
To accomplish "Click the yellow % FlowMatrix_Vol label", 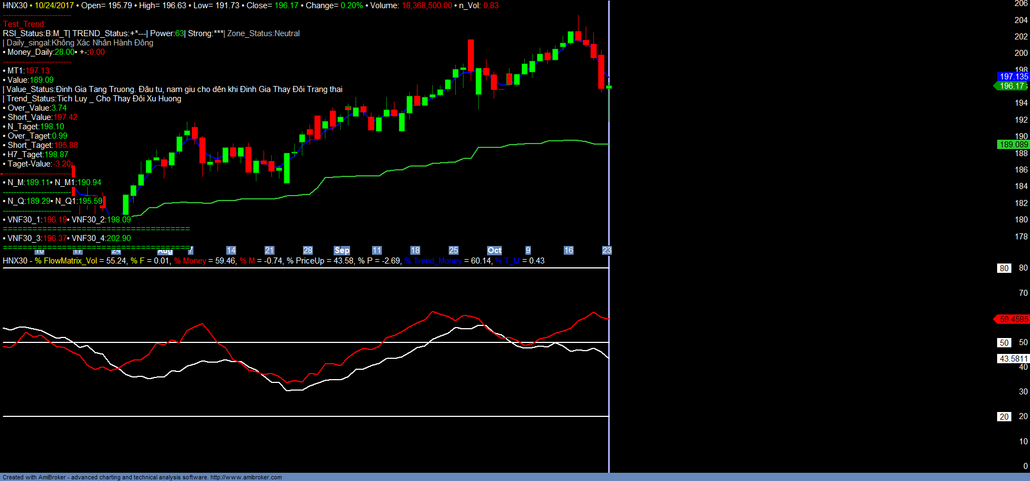I will coord(66,261).
